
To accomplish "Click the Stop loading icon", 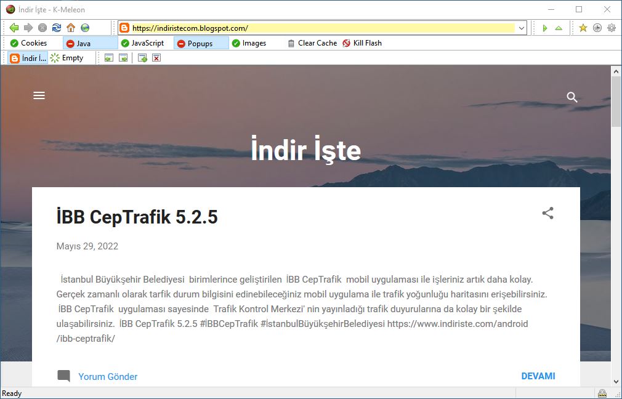I will (x=42, y=28).
